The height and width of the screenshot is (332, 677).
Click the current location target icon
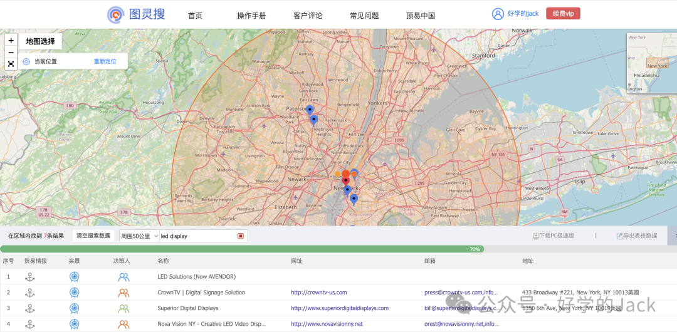coord(26,61)
